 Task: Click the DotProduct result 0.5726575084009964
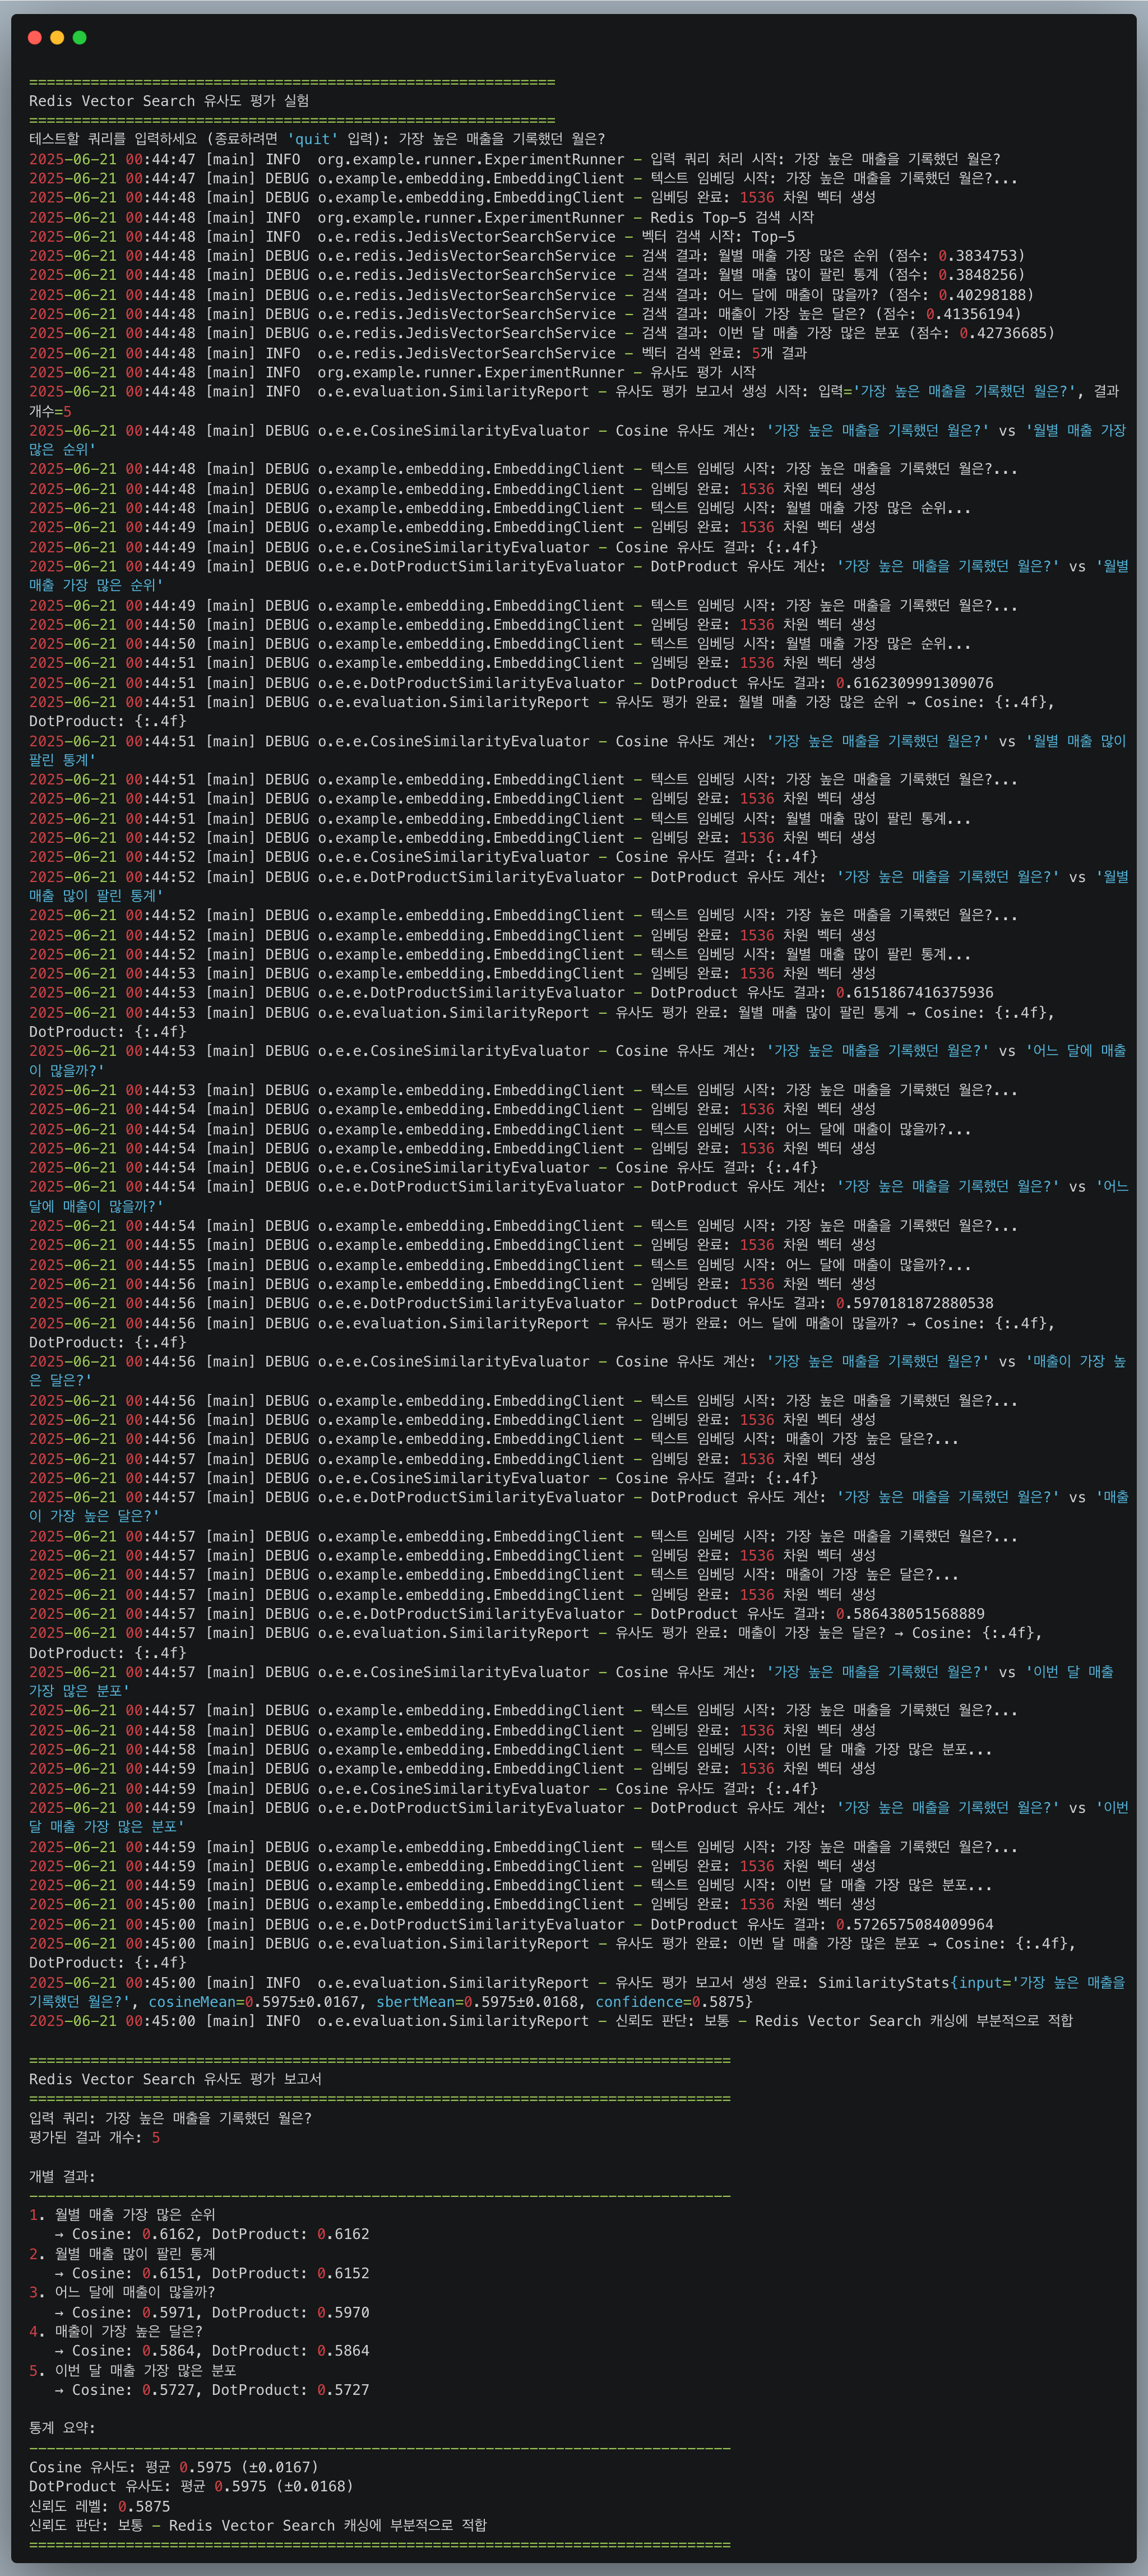914,1924
